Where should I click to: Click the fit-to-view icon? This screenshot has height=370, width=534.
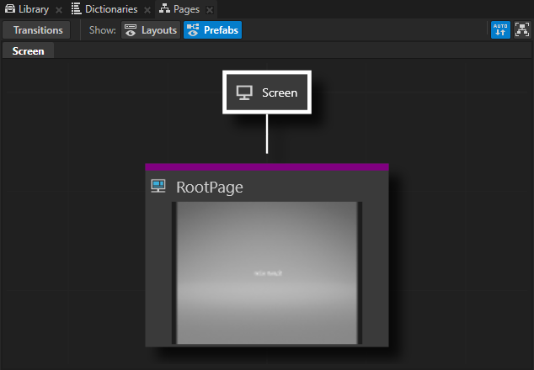click(521, 30)
